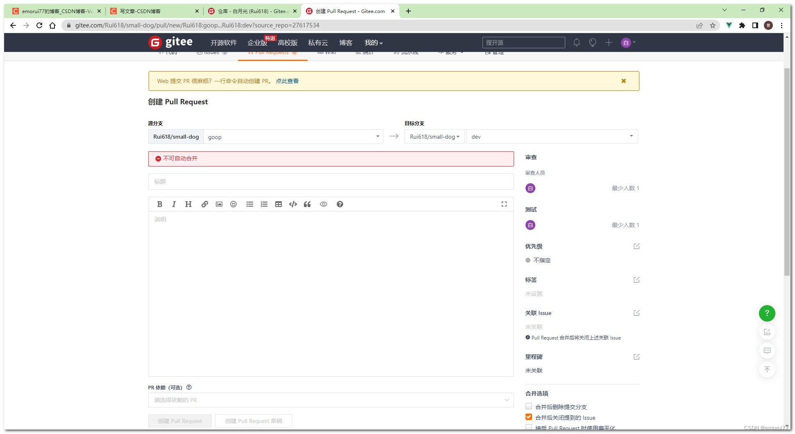
Task: Open Chrome extensions puzzle icon
Action: click(x=742, y=25)
